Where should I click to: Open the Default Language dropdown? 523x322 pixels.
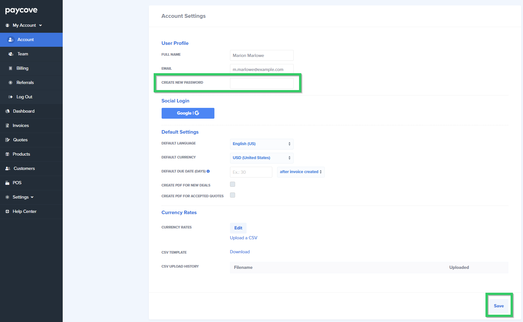click(261, 144)
